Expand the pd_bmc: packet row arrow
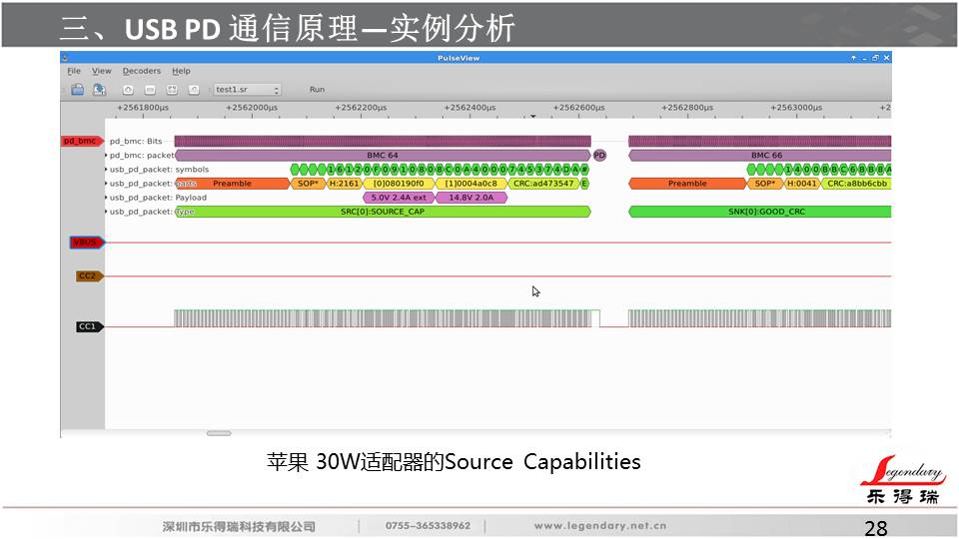The height and width of the screenshot is (539, 959). (x=106, y=156)
